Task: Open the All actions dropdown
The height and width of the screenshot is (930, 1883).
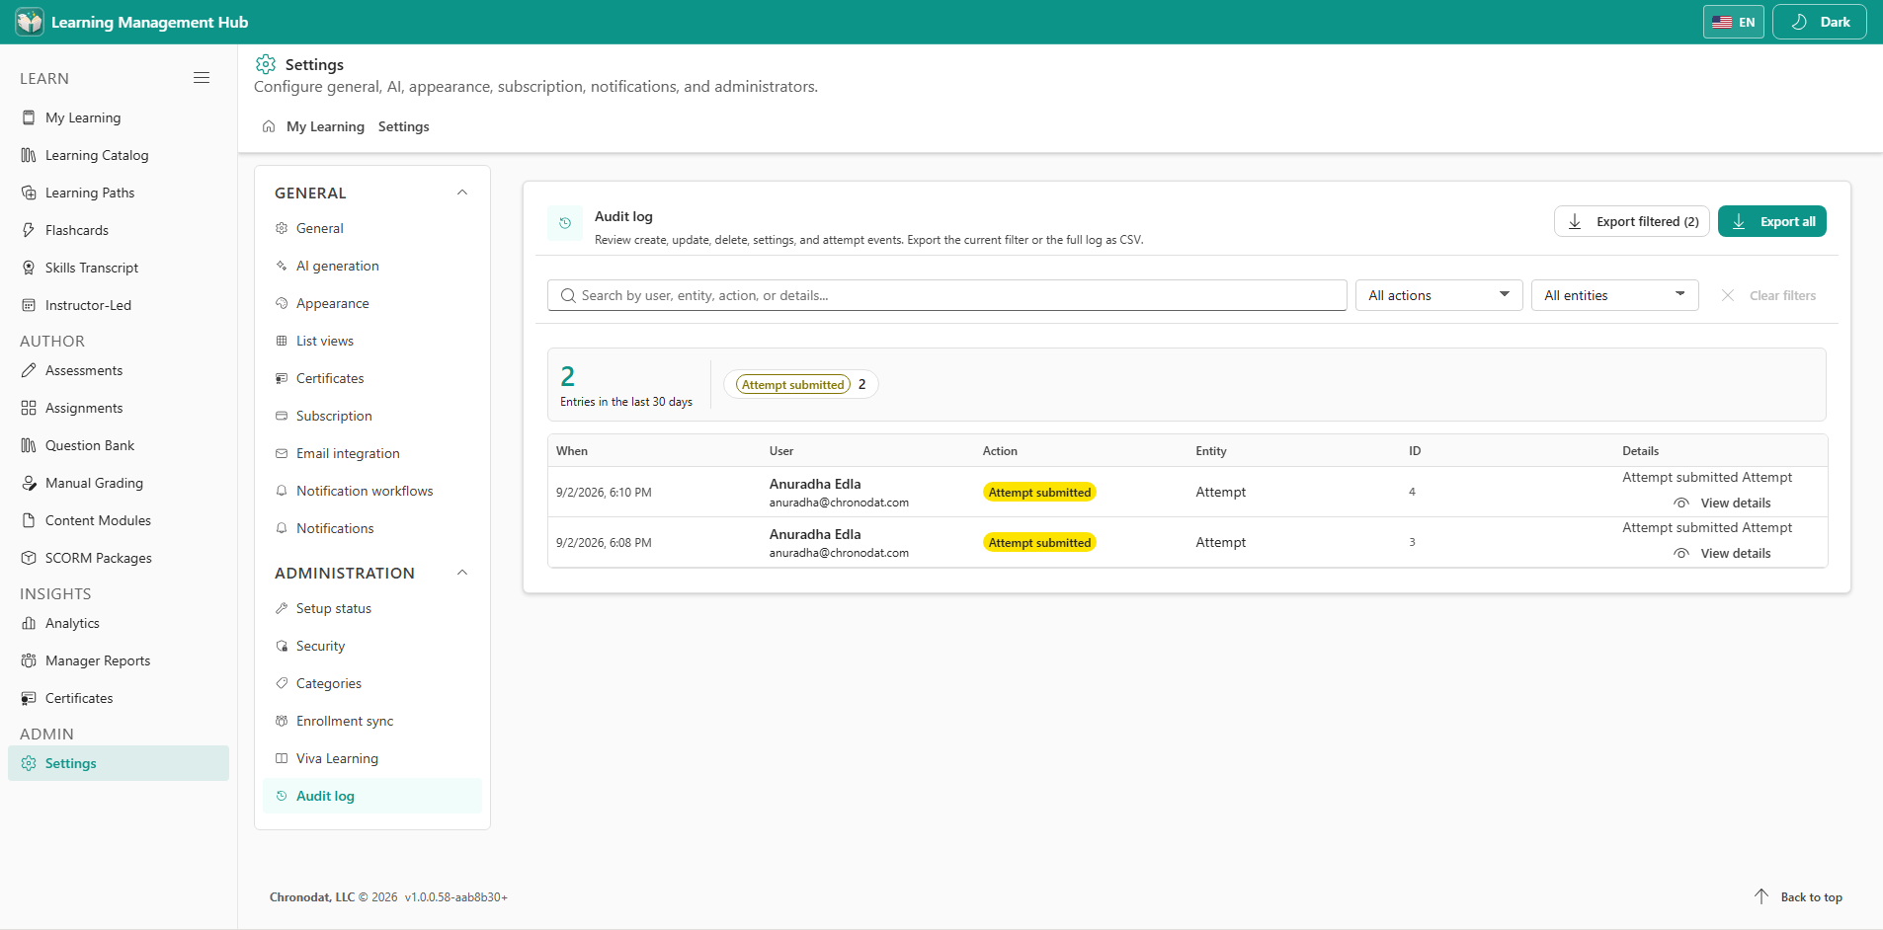Action: [1438, 295]
